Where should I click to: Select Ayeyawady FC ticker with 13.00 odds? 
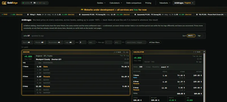coord(104,14)
